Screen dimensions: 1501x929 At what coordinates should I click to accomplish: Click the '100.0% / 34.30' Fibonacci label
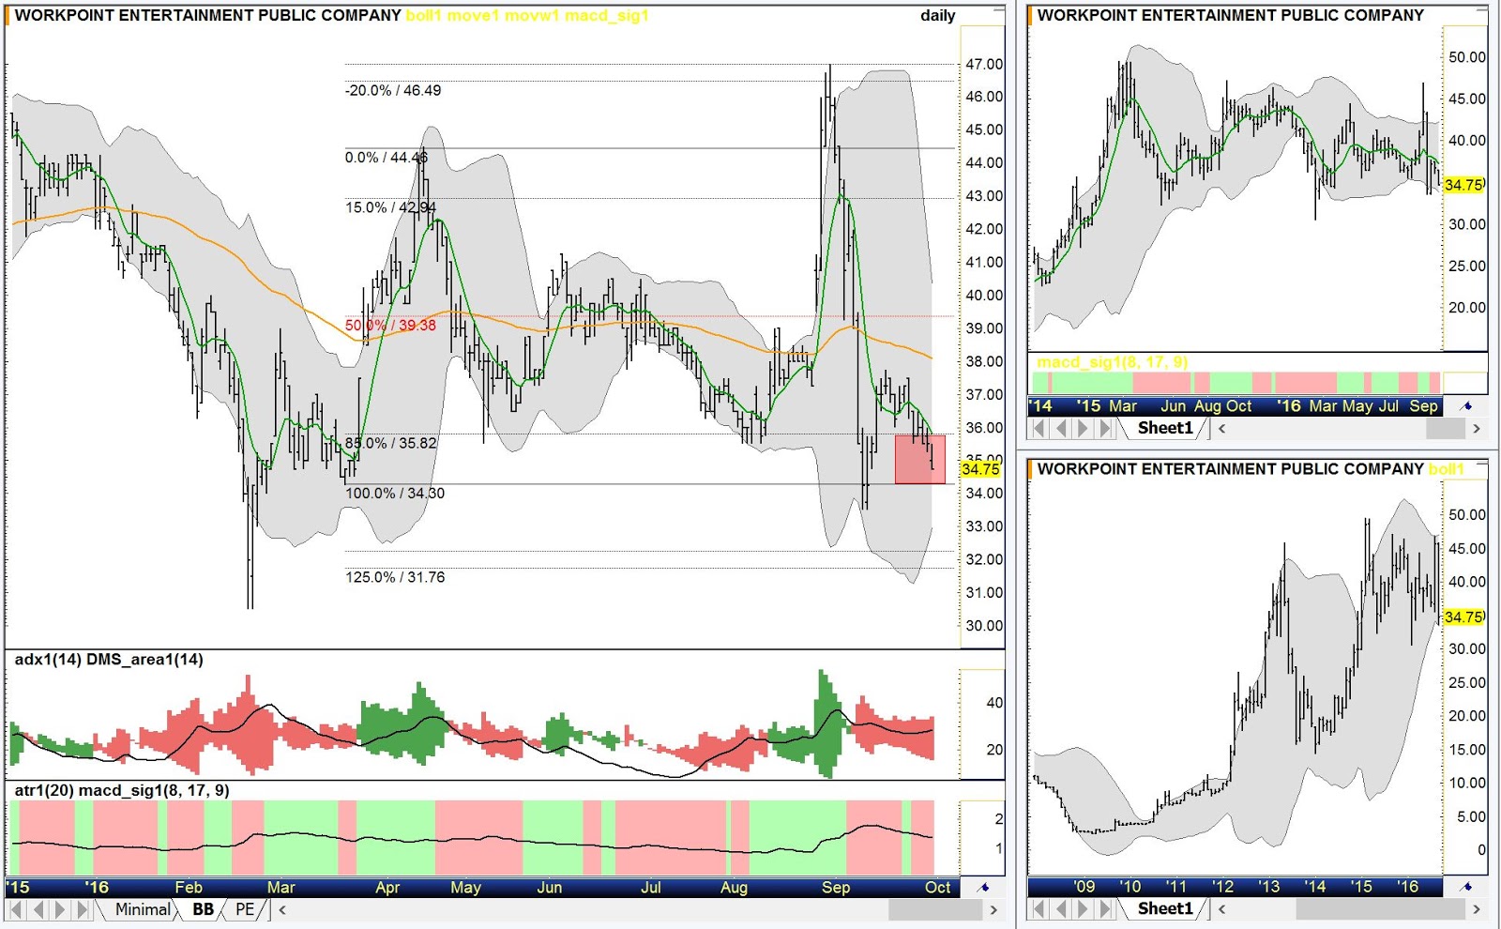point(395,494)
